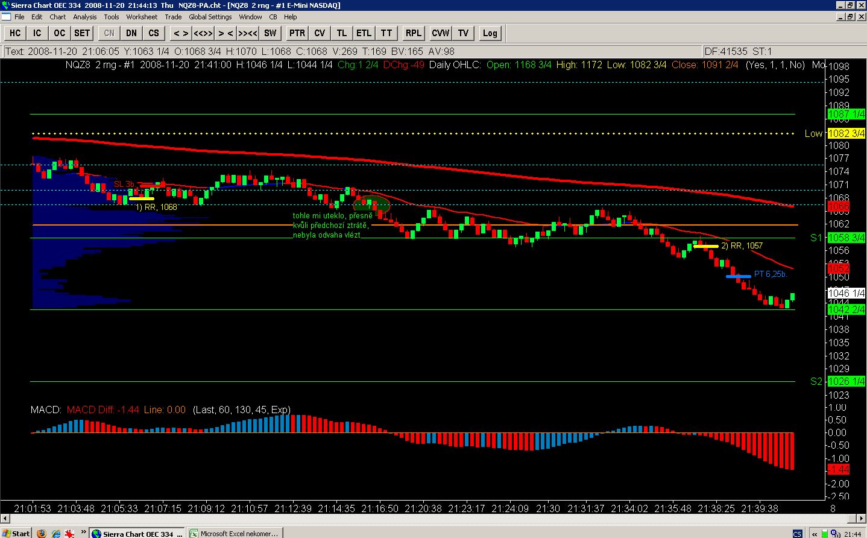Expand the quick launch overflow chevron

[84, 532]
